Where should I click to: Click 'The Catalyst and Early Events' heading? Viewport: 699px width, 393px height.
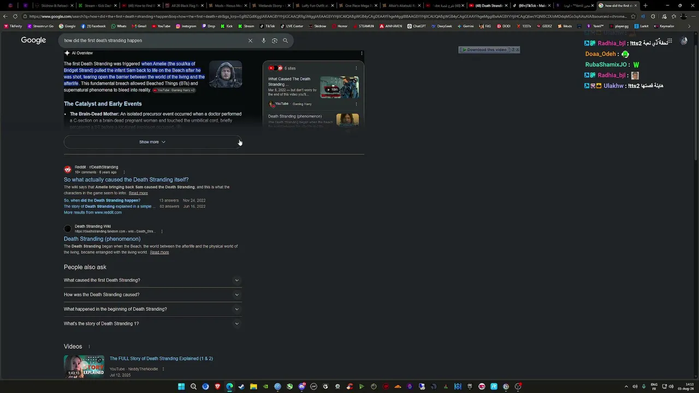click(103, 104)
